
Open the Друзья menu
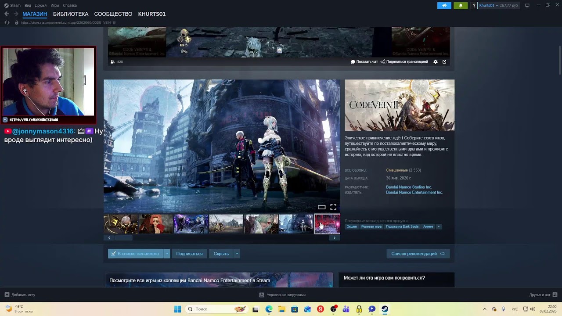point(40,6)
